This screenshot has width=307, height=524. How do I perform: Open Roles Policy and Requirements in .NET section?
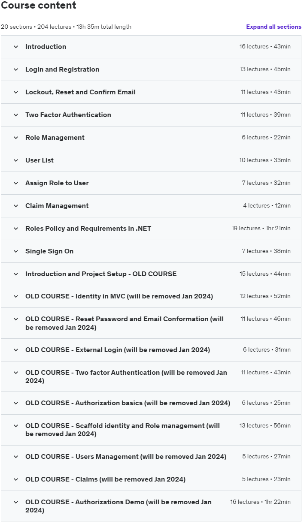[151, 229]
